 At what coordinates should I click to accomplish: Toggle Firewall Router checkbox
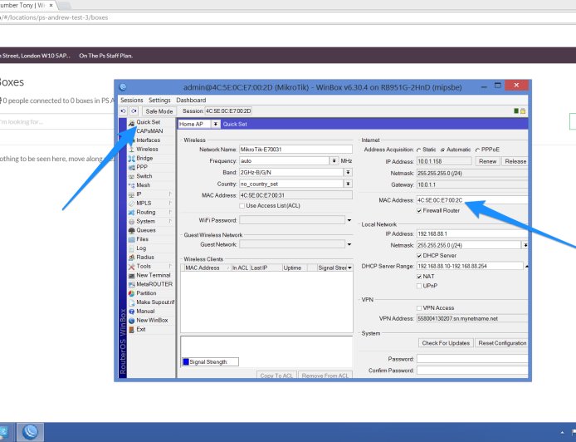(419, 211)
